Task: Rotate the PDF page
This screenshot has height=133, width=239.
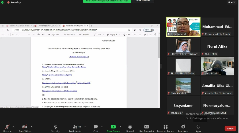Action: 39,35
